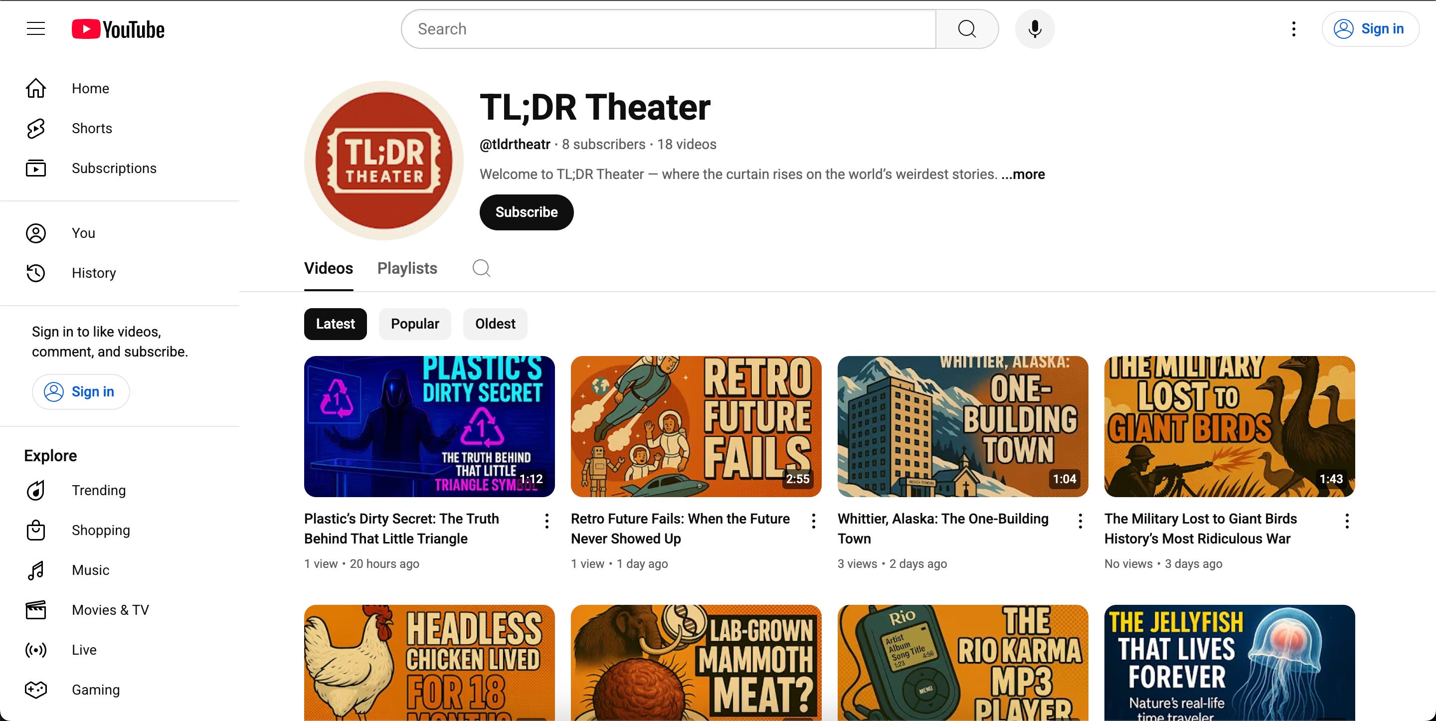Click the Subscribe button
The height and width of the screenshot is (721, 1436).
pos(526,212)
